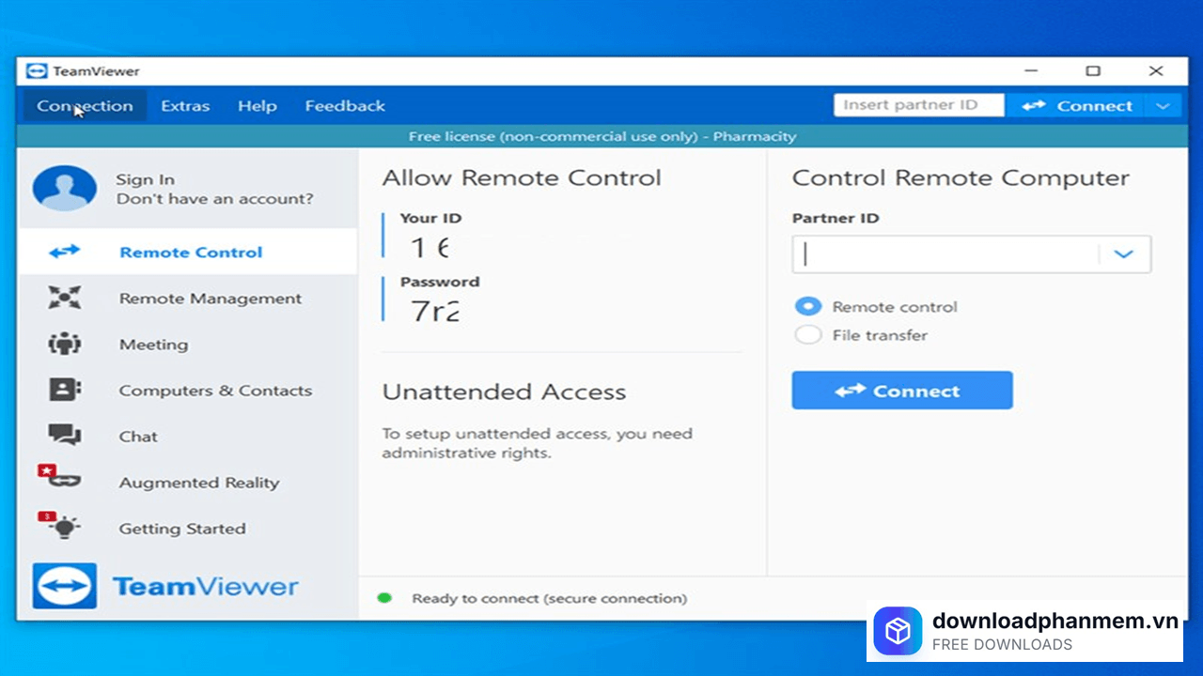Select the File transfer radio button
The height and width of the screenshot is (676, 1203).
(808, 335)
